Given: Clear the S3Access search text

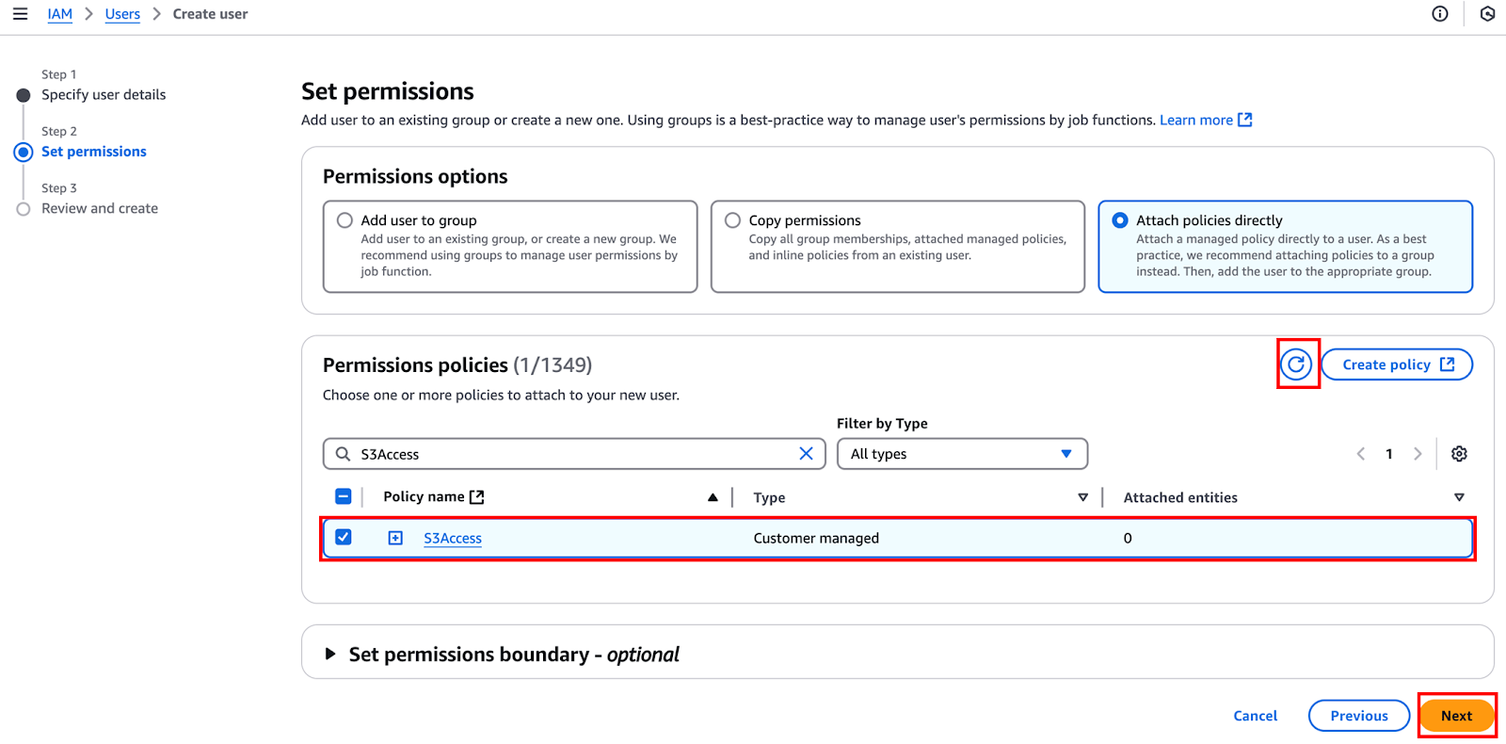Looking at the screenshot, I should 806,454.
